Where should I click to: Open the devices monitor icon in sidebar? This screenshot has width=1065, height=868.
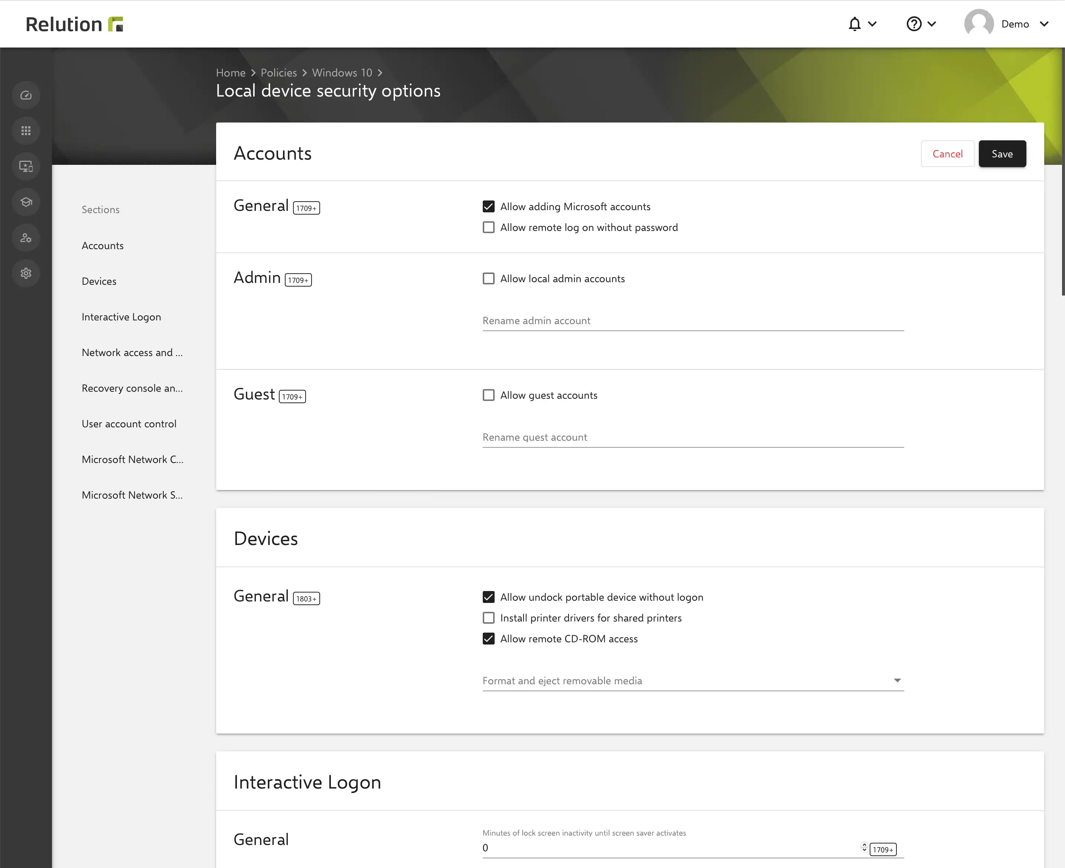pyautogui.click(x=26, y=166)
